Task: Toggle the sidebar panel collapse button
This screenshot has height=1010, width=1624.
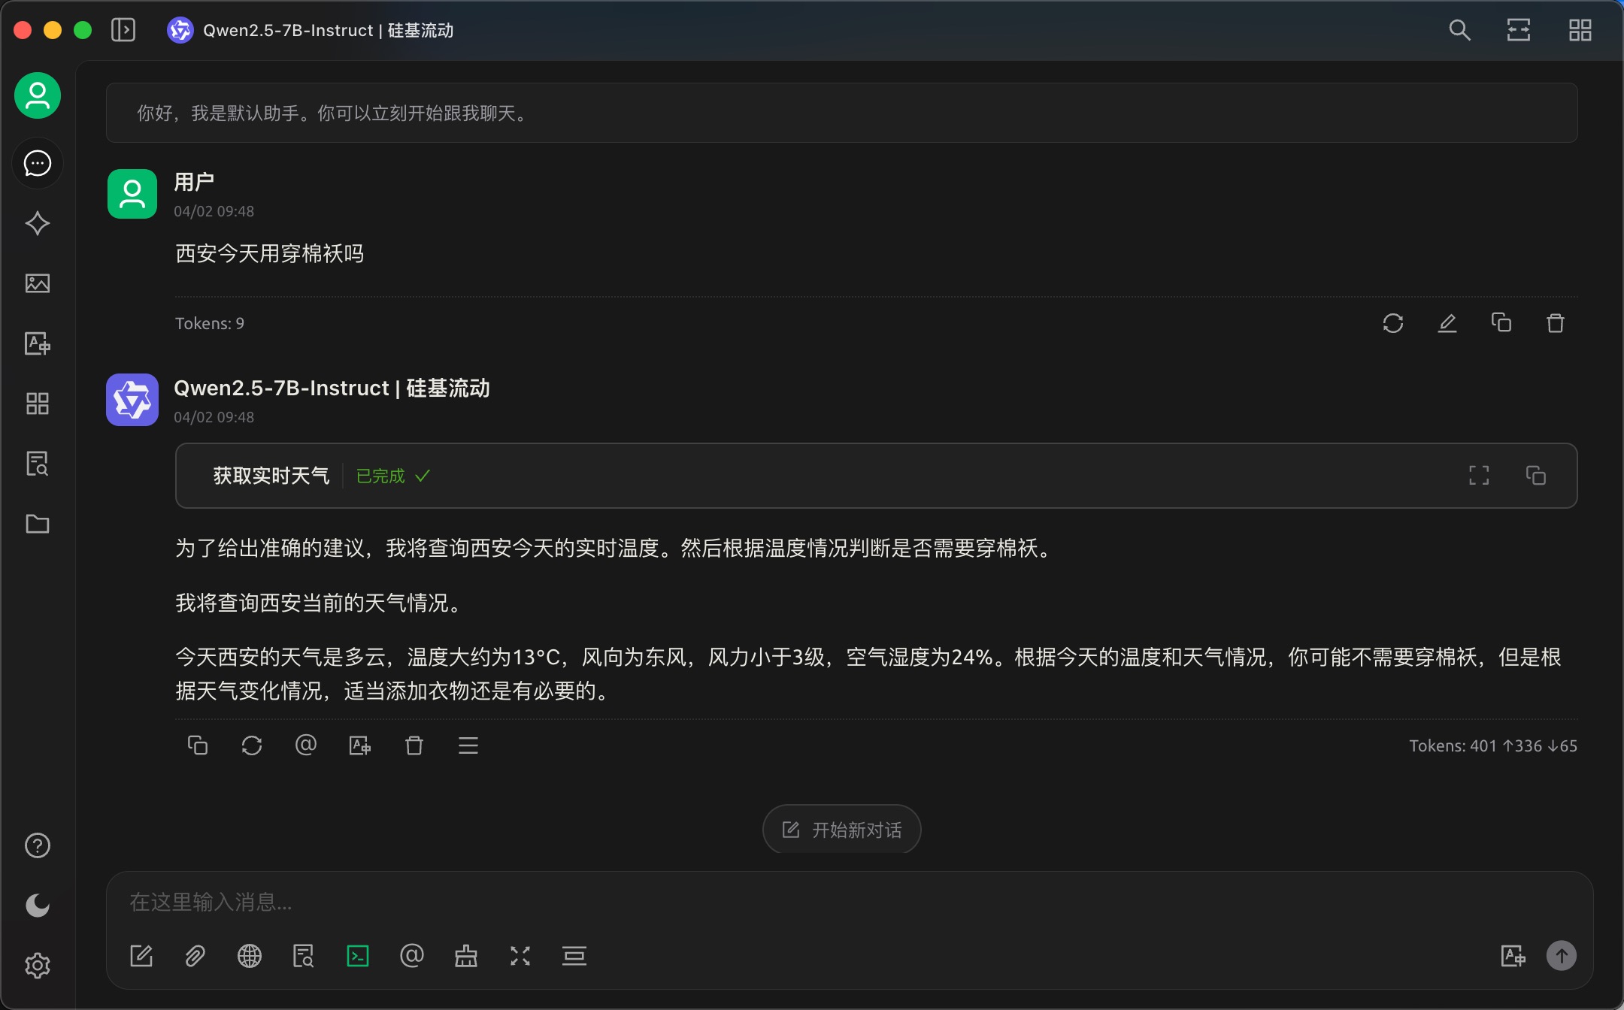Action: pos(123,30)
